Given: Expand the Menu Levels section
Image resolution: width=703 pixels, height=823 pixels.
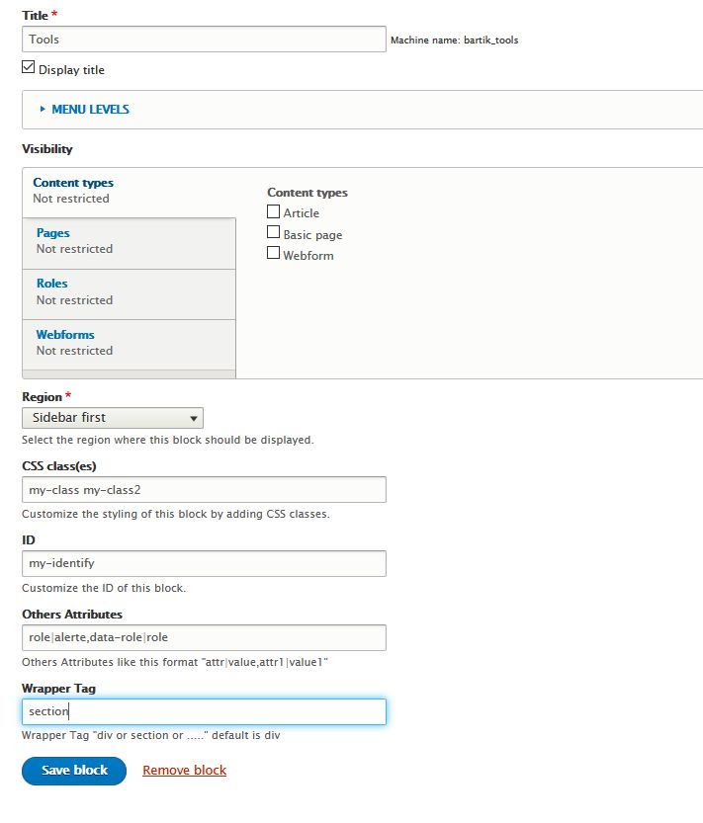Looking at the screenshot, I should coord(90,109).
